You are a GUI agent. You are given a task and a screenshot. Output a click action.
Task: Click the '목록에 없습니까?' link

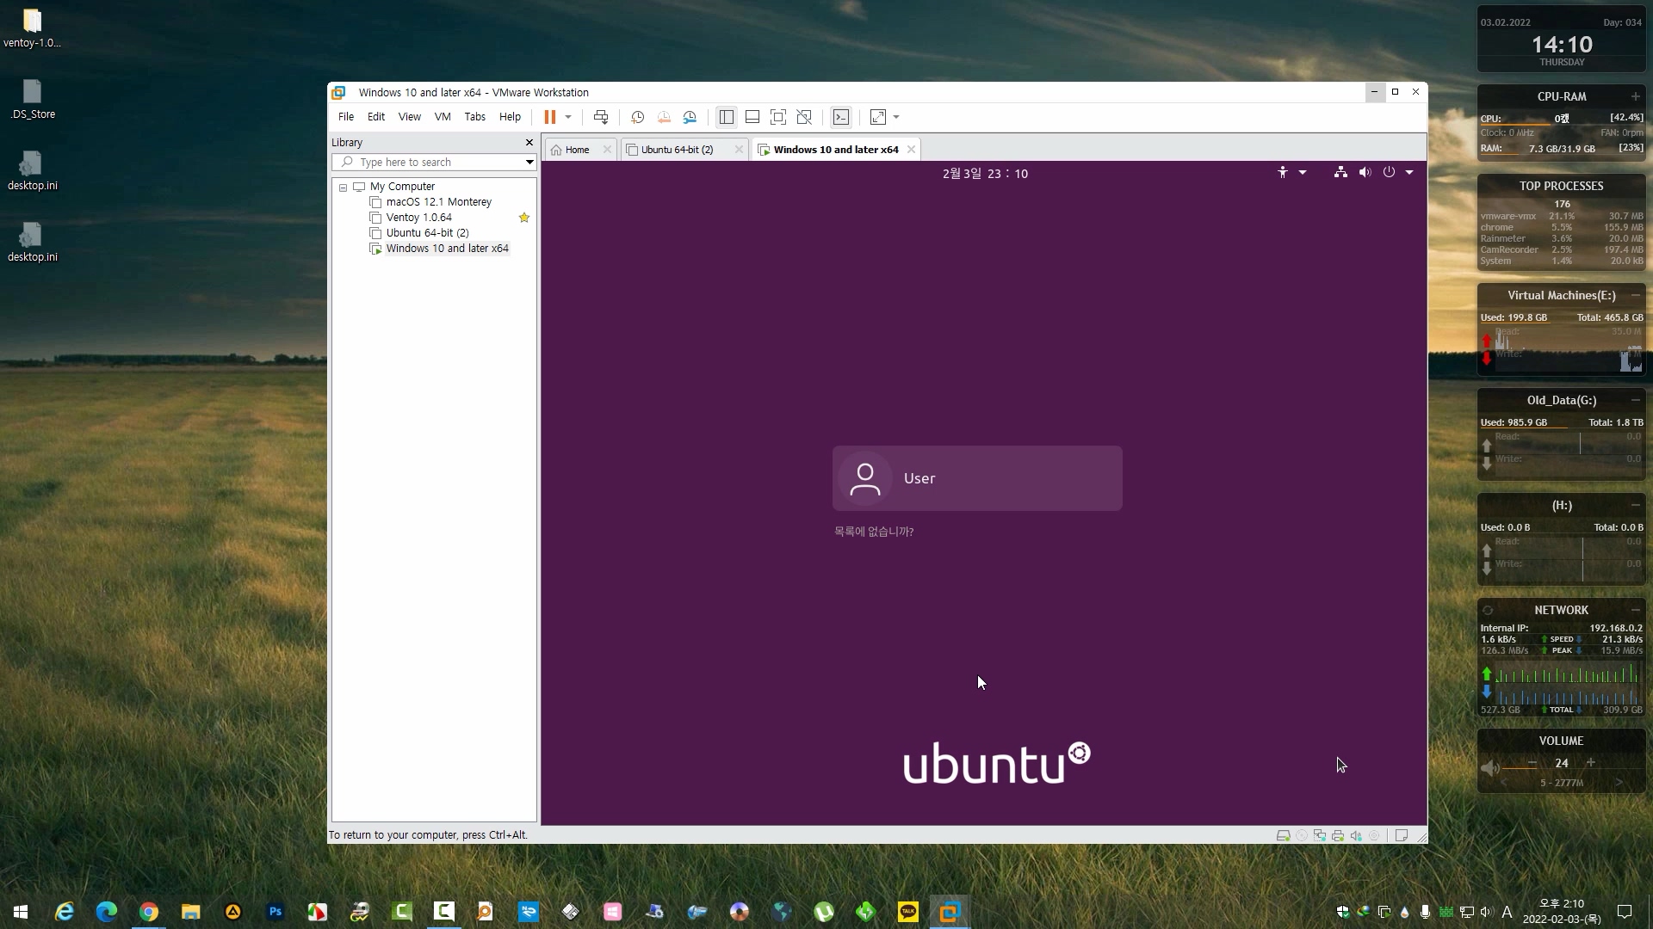[873, 532]
